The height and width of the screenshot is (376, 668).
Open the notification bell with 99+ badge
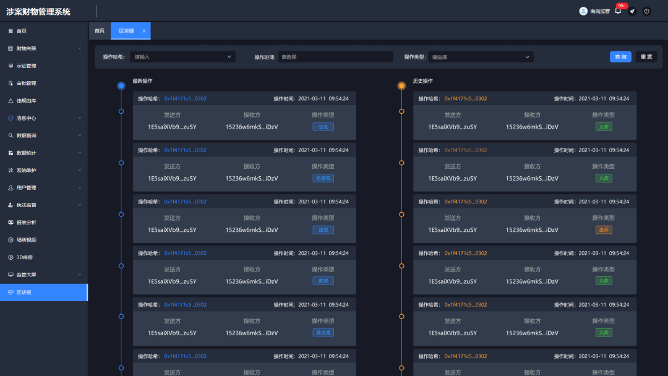click(618, 11)
